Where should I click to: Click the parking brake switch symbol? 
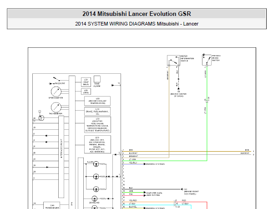tap(207, 60)
